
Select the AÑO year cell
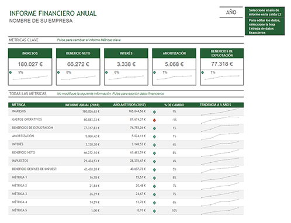tap(231, 12)
